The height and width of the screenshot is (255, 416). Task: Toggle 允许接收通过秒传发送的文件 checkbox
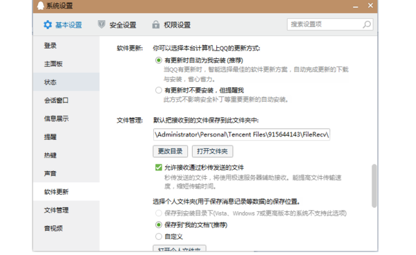(159, 168)
